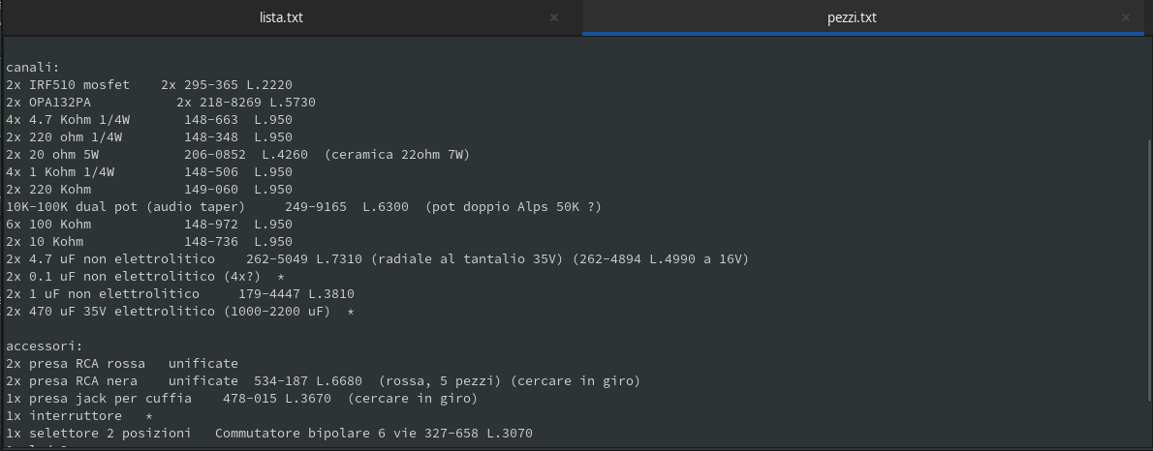Click '(1000-2200 uF)' in the 470 uF line

[x=277, y=312]
